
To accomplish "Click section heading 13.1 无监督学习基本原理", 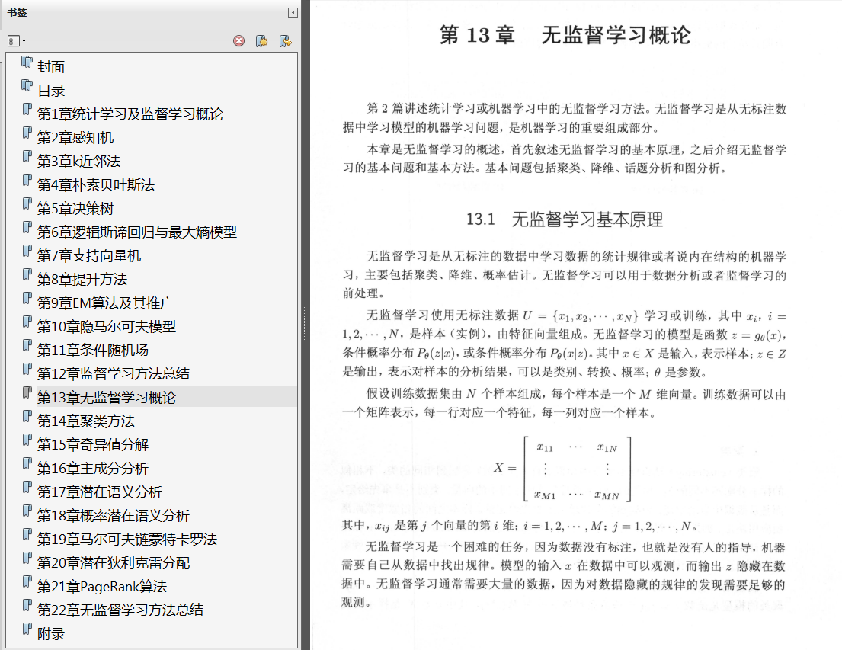I will tap(565, 219).
